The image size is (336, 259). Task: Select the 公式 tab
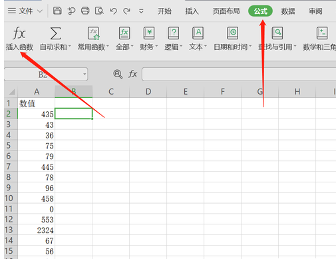click(260, 11)
